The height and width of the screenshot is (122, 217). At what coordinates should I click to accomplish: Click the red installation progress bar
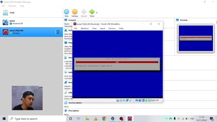tap(117, 62)
